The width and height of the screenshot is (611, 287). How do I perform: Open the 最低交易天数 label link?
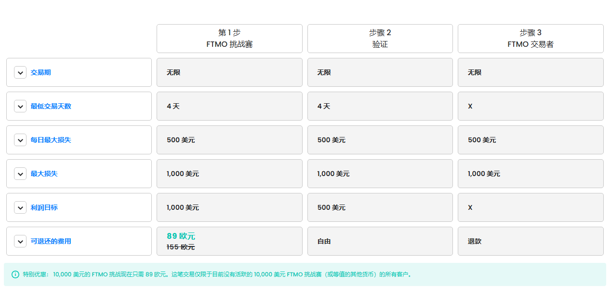(x=51, y=106)
